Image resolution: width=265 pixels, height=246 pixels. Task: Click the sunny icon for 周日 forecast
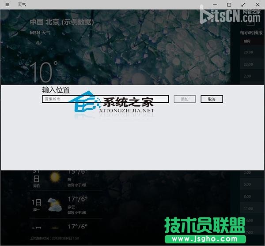(x=55, y=177)
